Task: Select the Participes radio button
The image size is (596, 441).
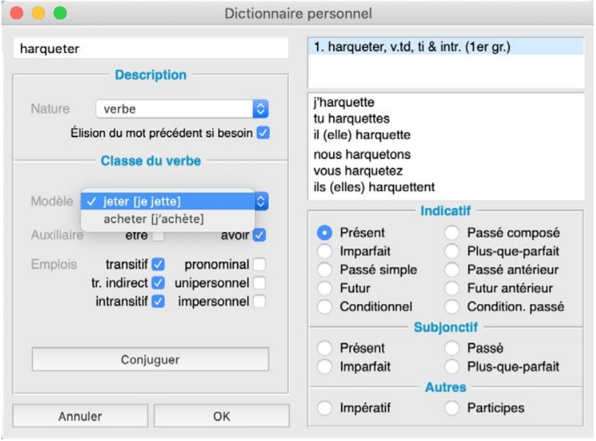Action: click(453, 408)
